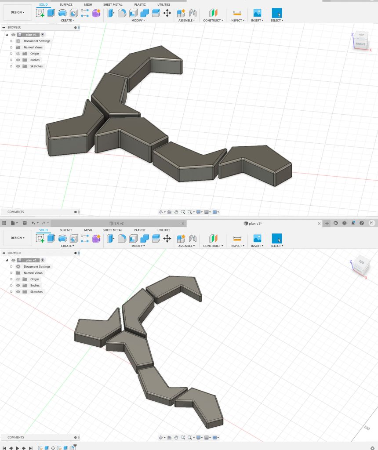Select Joint tool in lower window toolbar

(193, 239)
